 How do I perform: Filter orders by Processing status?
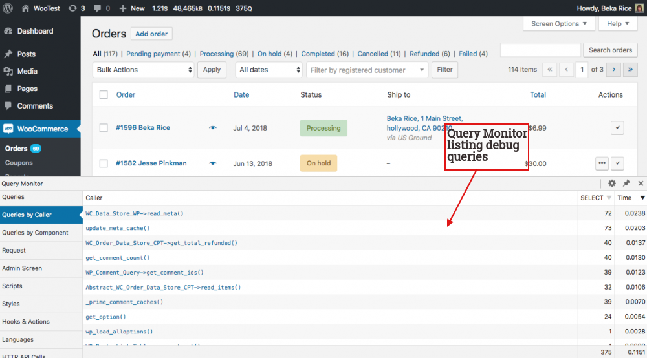click(x=224, y=54)
